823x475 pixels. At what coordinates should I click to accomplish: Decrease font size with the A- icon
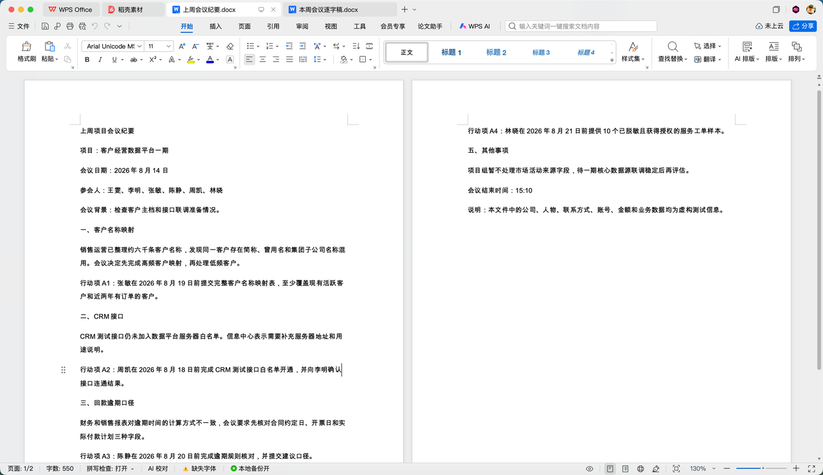[x=196, y=46]
